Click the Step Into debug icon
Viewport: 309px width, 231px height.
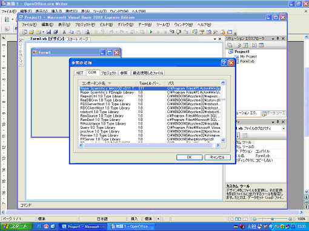172,32
